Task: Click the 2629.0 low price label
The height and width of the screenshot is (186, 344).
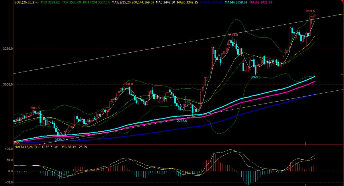Action: tap(60, 140)
